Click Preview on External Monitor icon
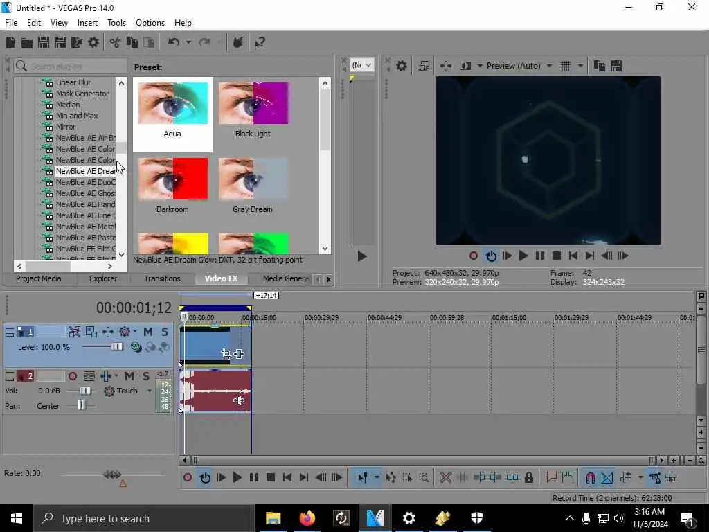Image resolution: width=709 pixels, height=532 pixels. point(424,66)
